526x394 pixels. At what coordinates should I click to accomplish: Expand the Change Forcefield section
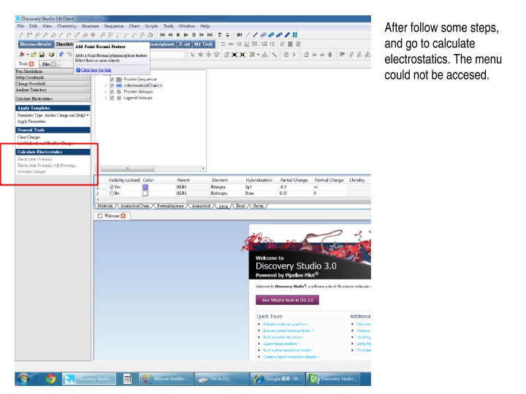(53, 84)
